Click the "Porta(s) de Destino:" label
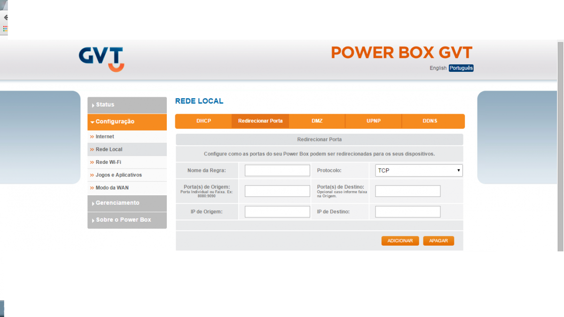 pyautogui.click(x=341, y=187)
